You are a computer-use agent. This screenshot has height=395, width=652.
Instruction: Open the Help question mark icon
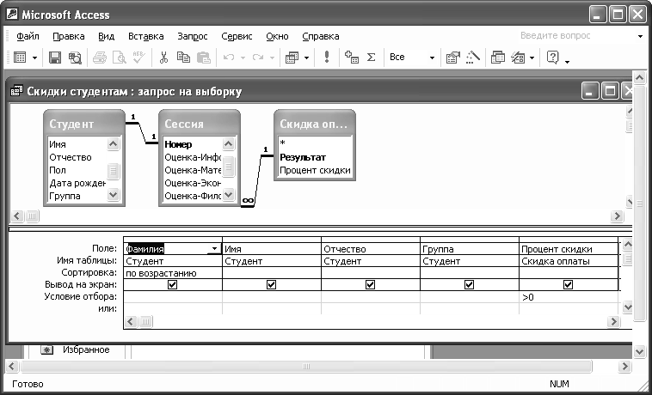(x=552, y=58)
